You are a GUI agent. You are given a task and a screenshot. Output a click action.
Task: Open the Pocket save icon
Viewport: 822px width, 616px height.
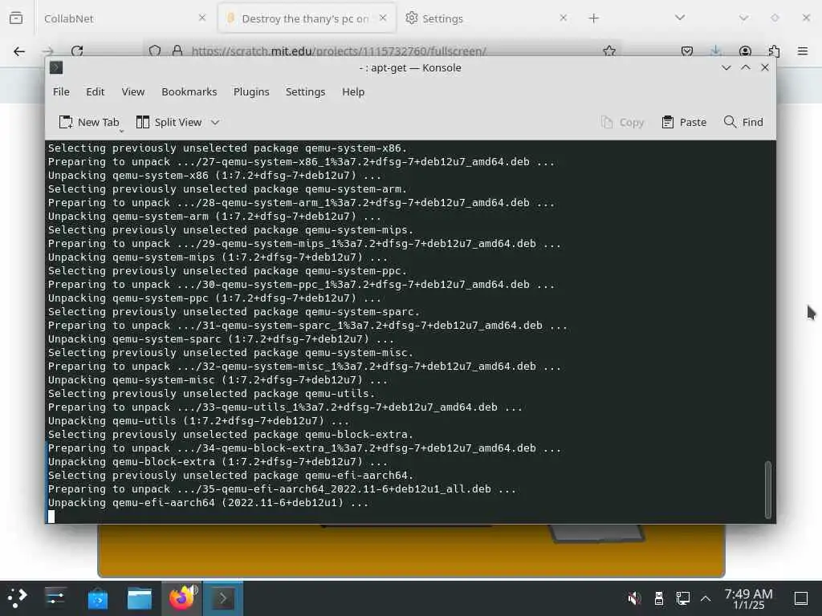687,51
